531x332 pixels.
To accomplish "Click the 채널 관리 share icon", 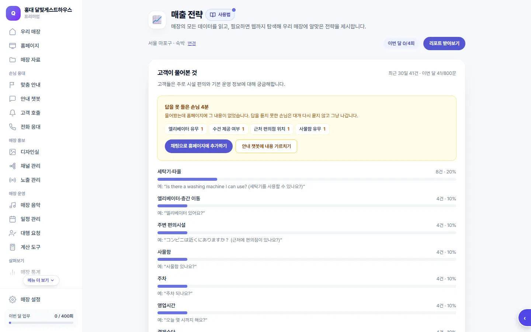I will pos(13,166).
